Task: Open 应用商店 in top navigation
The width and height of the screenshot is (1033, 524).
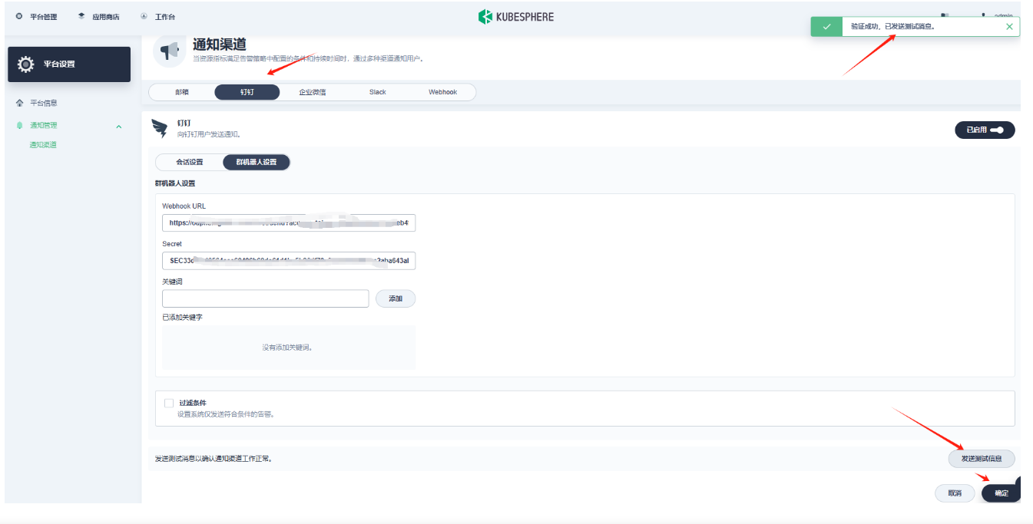Action: coord(106,17)
